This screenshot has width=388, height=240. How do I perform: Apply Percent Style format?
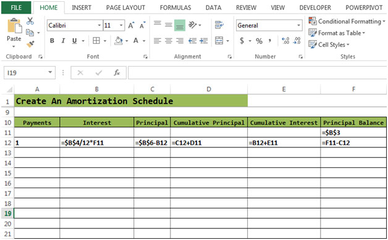tap(259, 41)
